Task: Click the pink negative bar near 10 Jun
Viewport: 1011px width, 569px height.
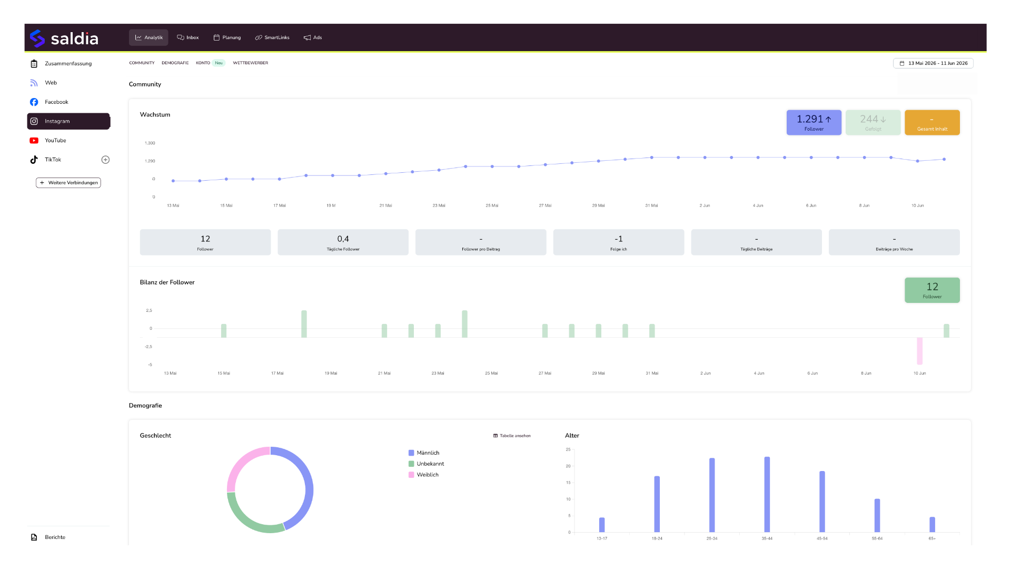Action: click(x=920, y=351)
